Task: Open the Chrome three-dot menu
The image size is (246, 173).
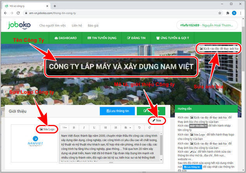Action: (x=241, y=13)
